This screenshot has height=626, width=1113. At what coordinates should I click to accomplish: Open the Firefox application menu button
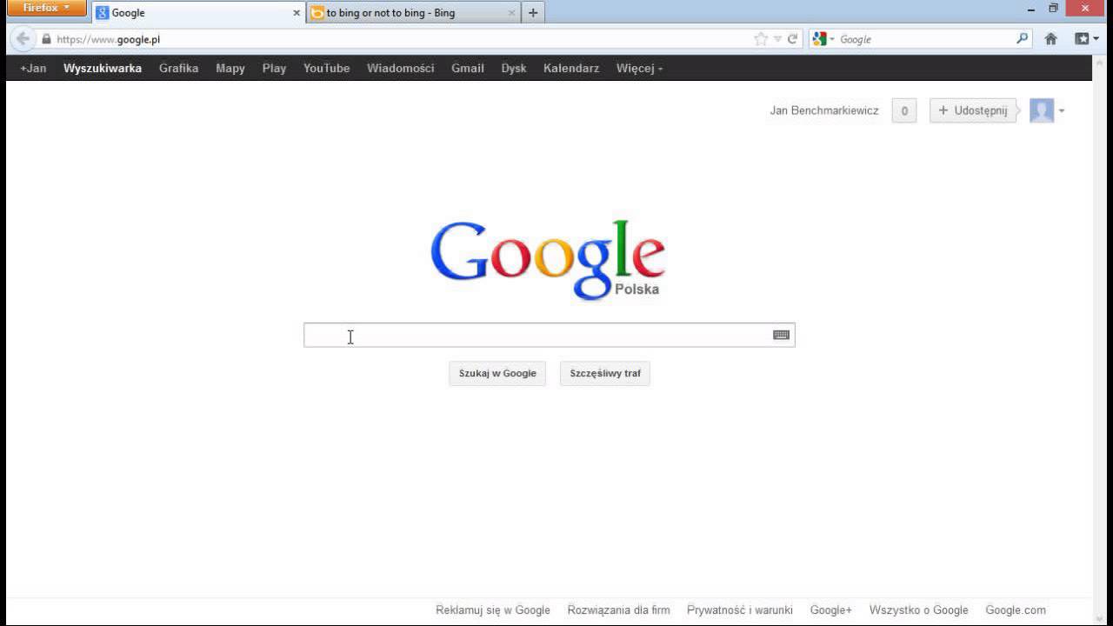(x=46, y=9)
